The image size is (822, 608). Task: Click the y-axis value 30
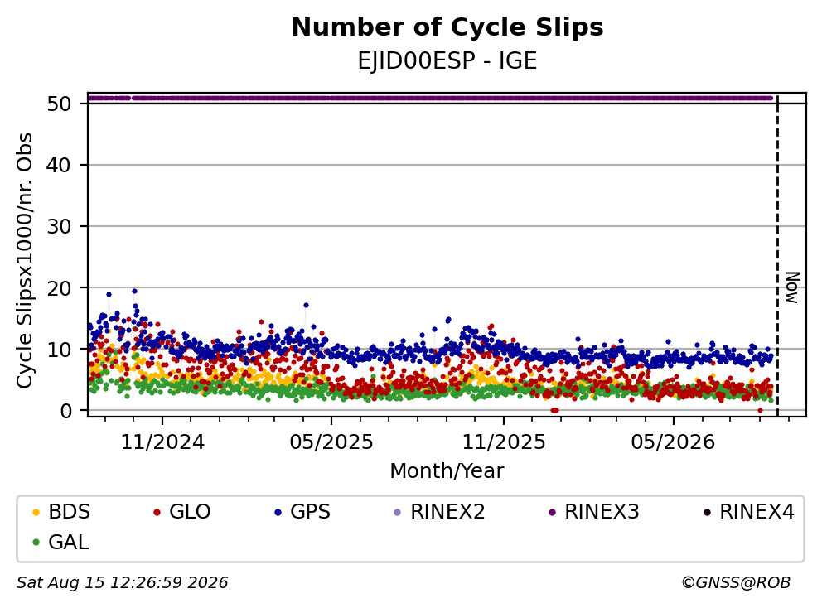(x=59, y=226)
